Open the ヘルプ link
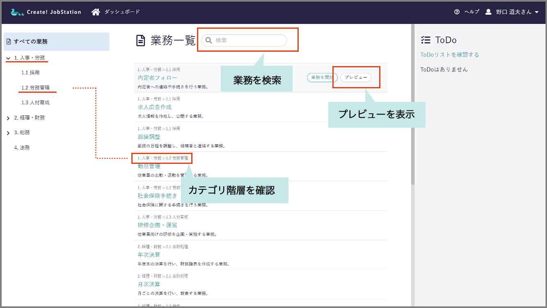Viewport: 547px width, 308px height. pos(471,12)
